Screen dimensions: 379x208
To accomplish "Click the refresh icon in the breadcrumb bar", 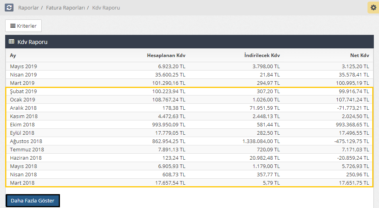I will click(9, 8).
